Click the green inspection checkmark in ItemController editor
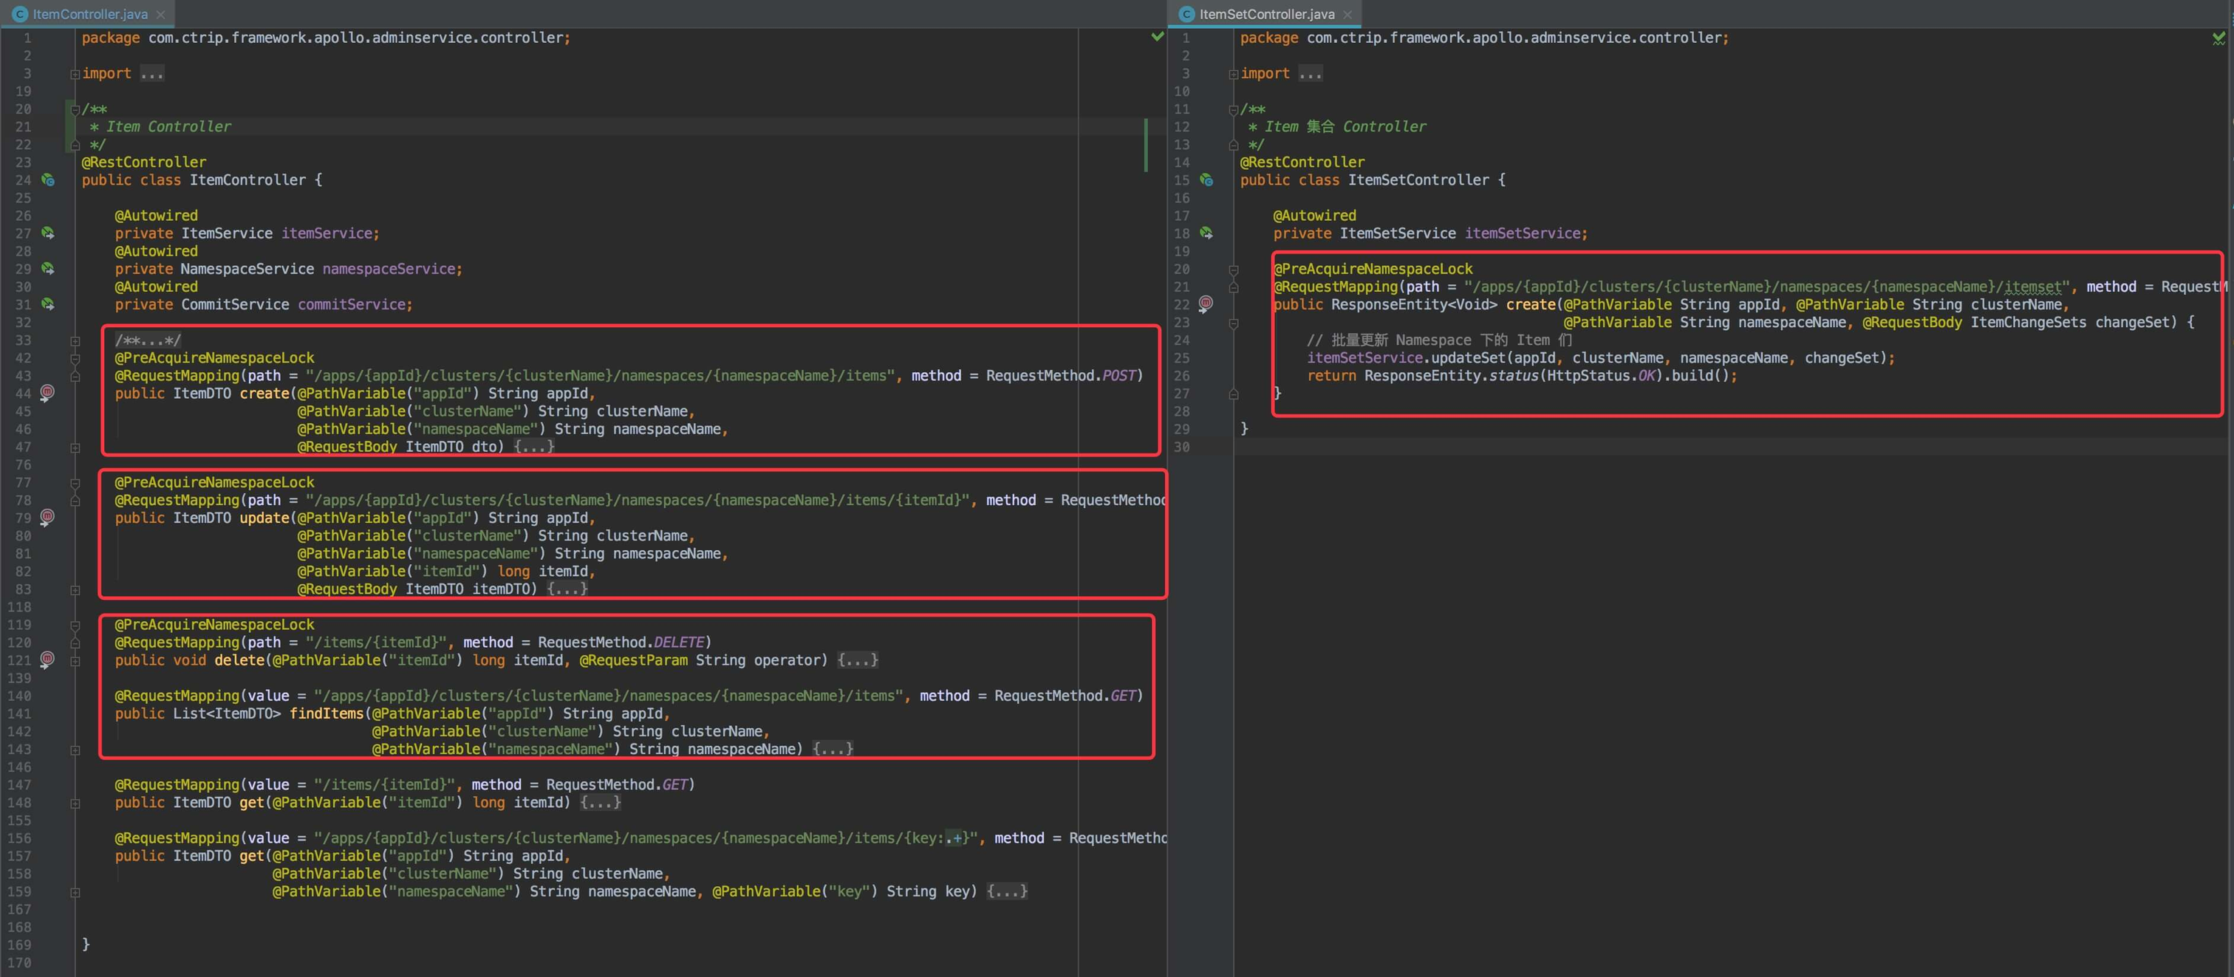 point(1157,36)
